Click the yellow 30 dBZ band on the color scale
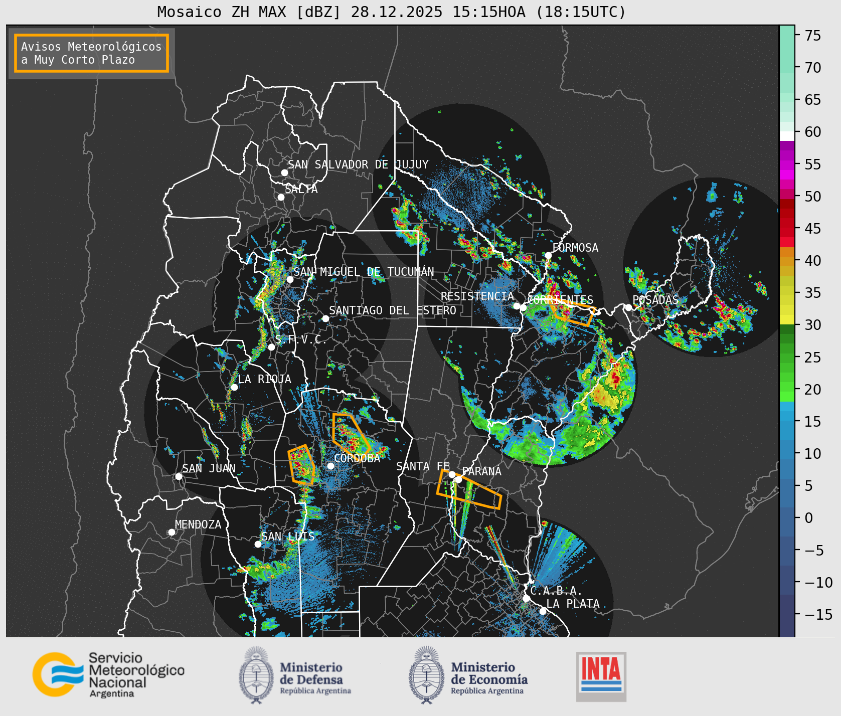This screenshot has height=716, width=841. tap(787, 319)
